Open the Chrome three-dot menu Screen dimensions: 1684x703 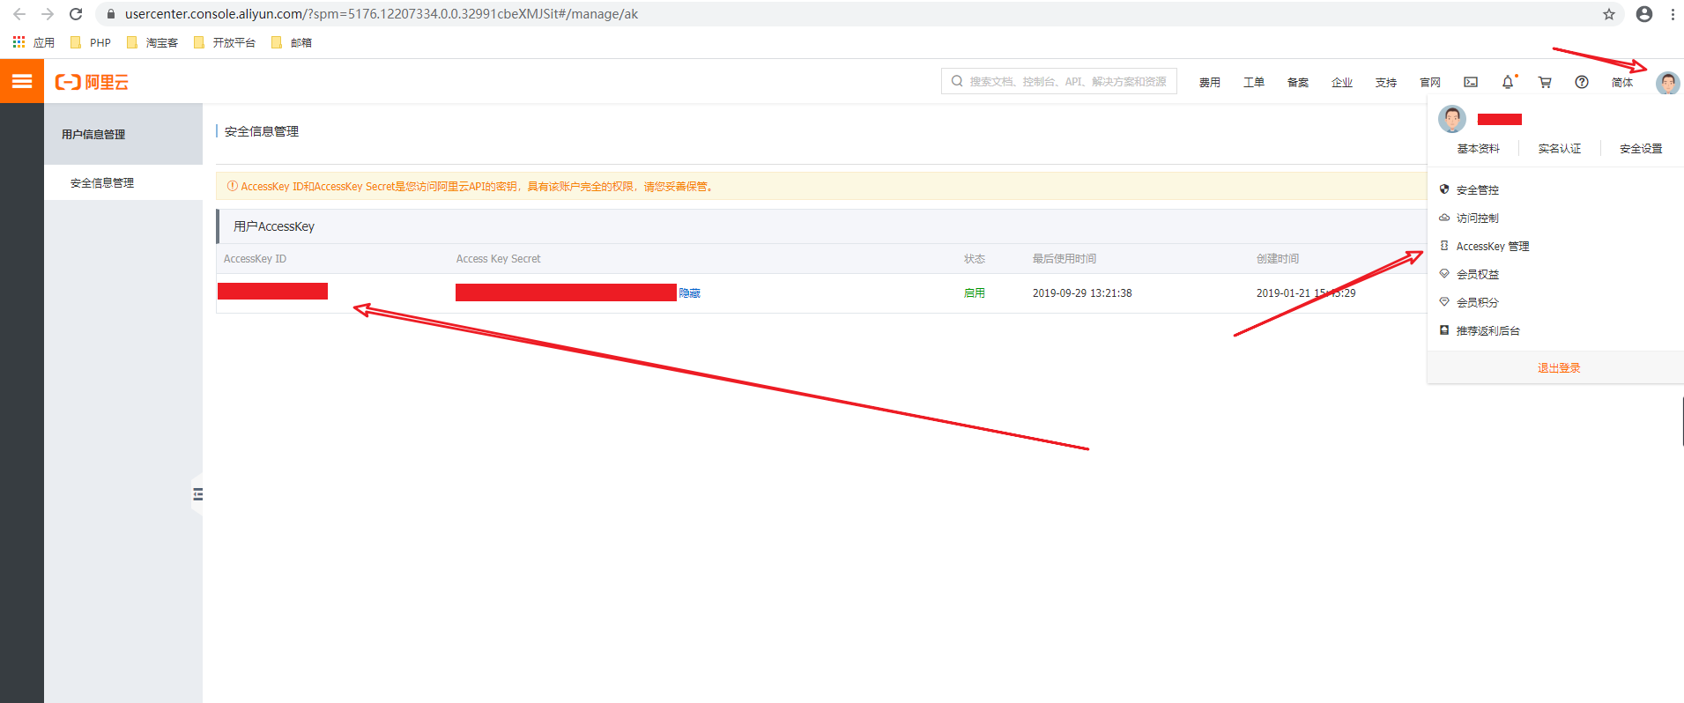point(1673,14)
